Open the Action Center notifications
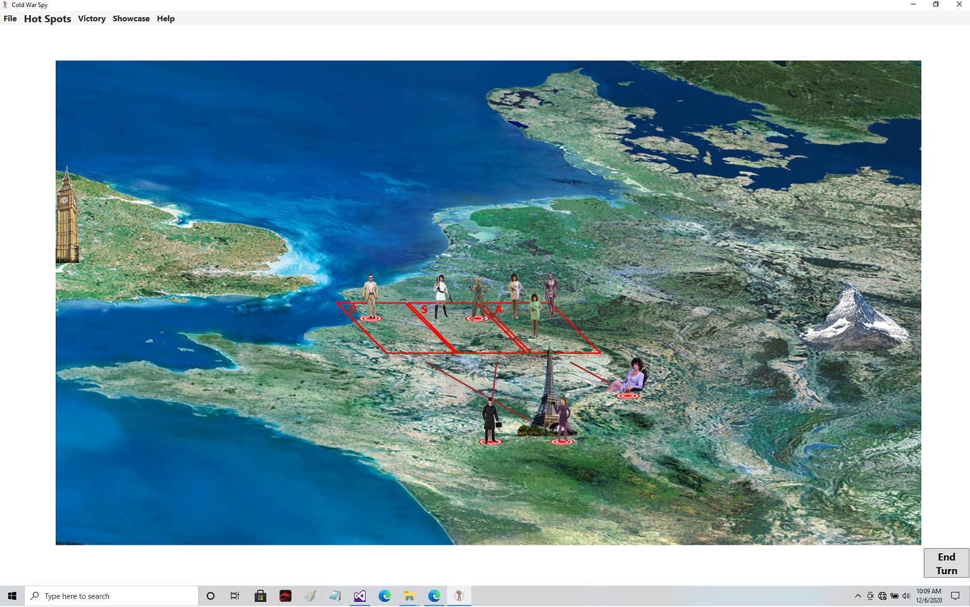 (955, 596)
